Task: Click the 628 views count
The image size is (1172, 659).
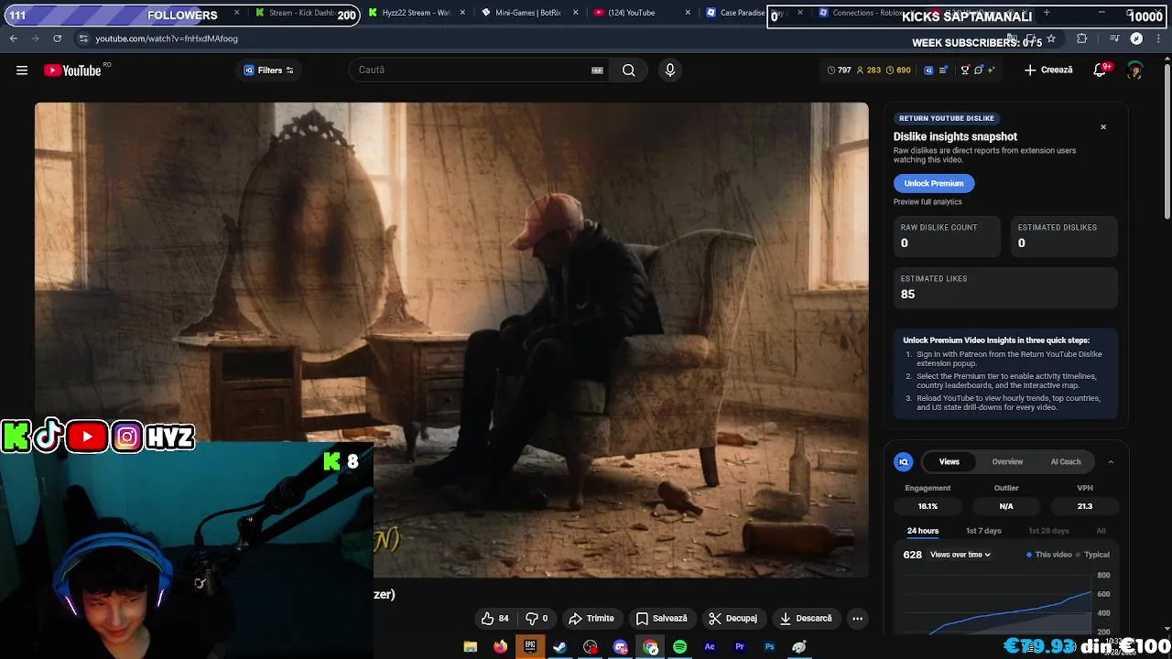Action: (x=912, y=555)
